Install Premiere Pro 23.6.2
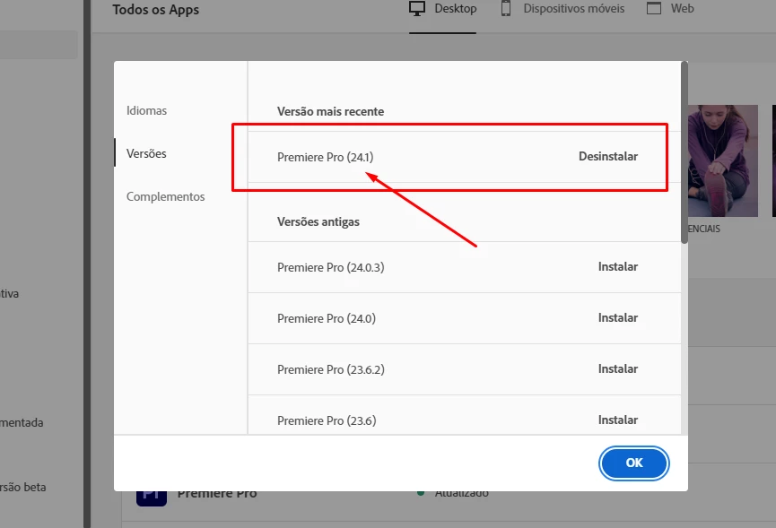Viewport: 776px width, 528px height. tap(617, 368)
